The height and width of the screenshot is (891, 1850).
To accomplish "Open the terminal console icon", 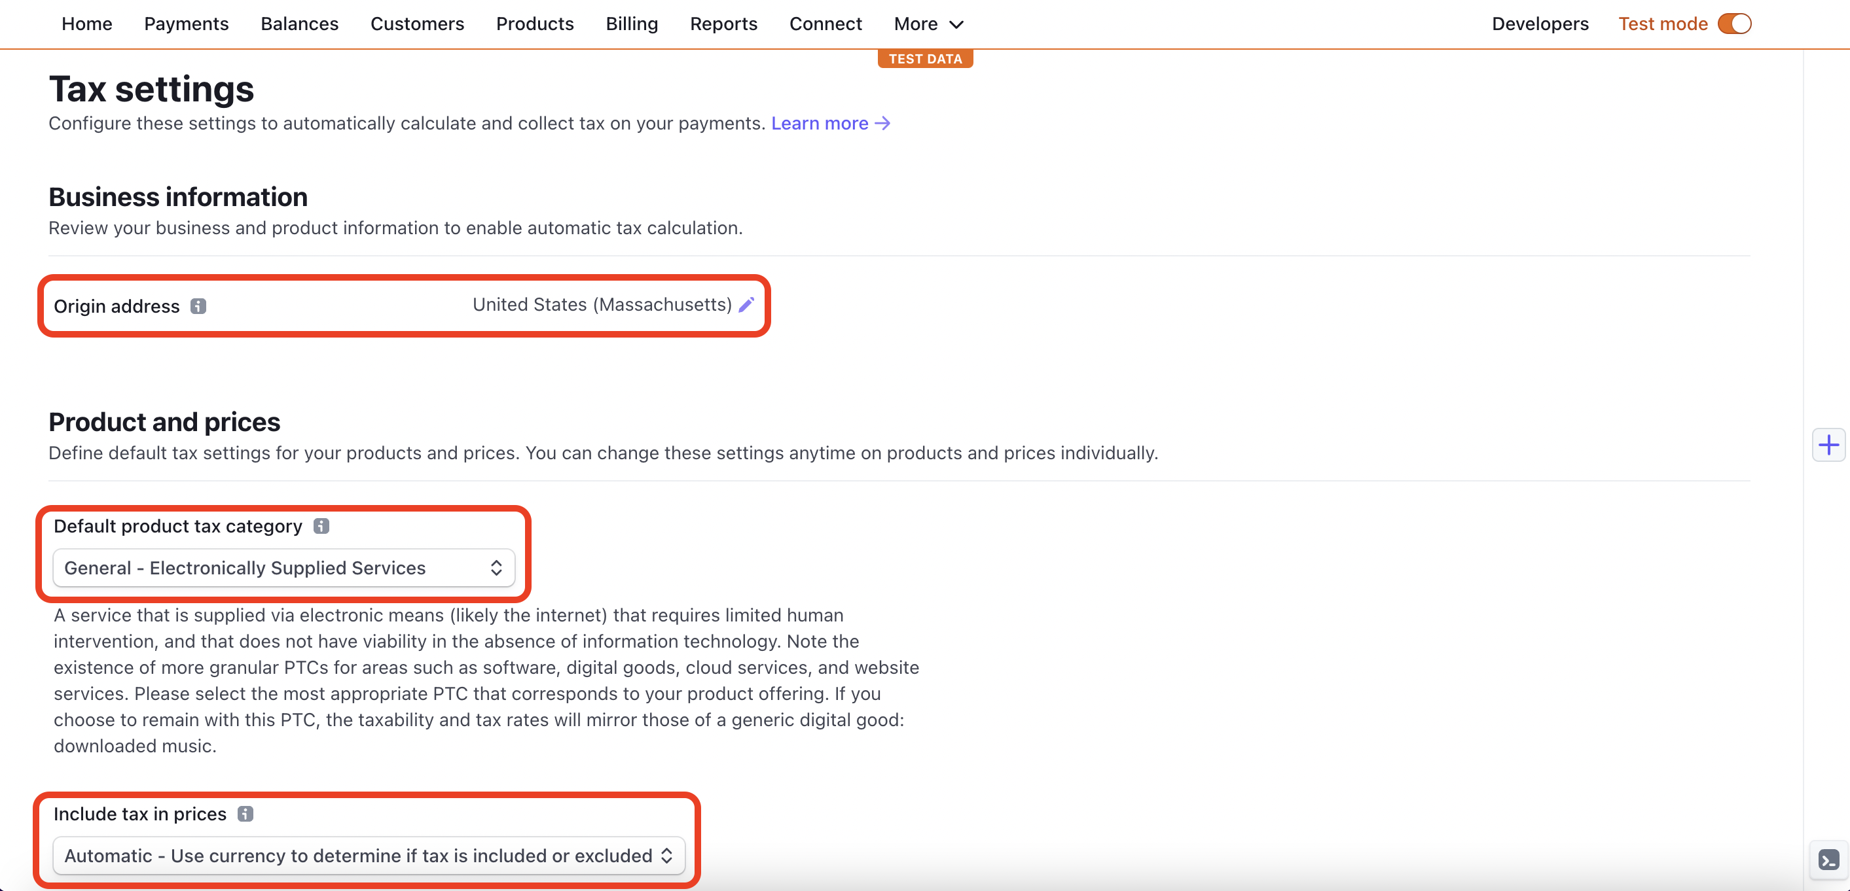I will pos(1828,859).
